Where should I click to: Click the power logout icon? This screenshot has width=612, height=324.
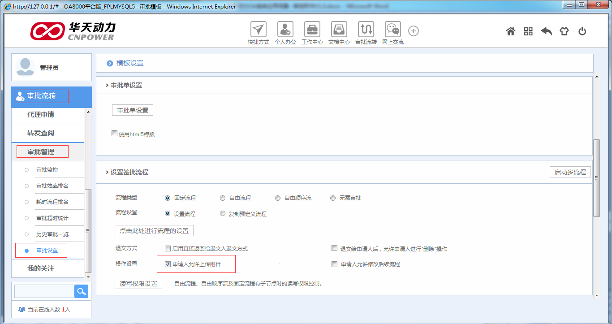(582, 31)
